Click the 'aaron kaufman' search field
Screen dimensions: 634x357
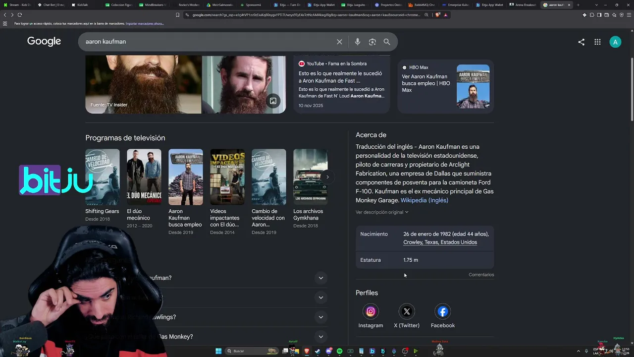pos(208,42)
